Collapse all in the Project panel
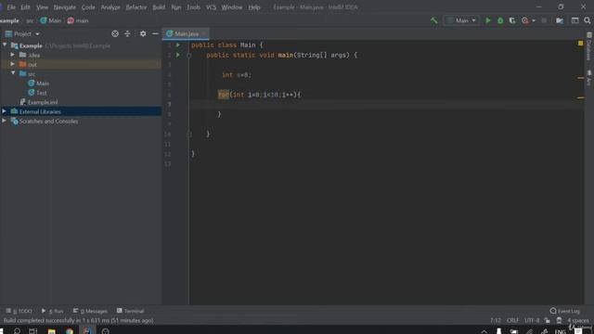The width and height of the screenshot is (594, 334). click(x=127, y=33)
